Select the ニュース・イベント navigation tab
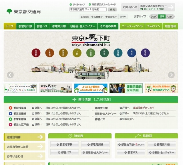The width and height of the screenshot is (183, 165). pos(132,26)
